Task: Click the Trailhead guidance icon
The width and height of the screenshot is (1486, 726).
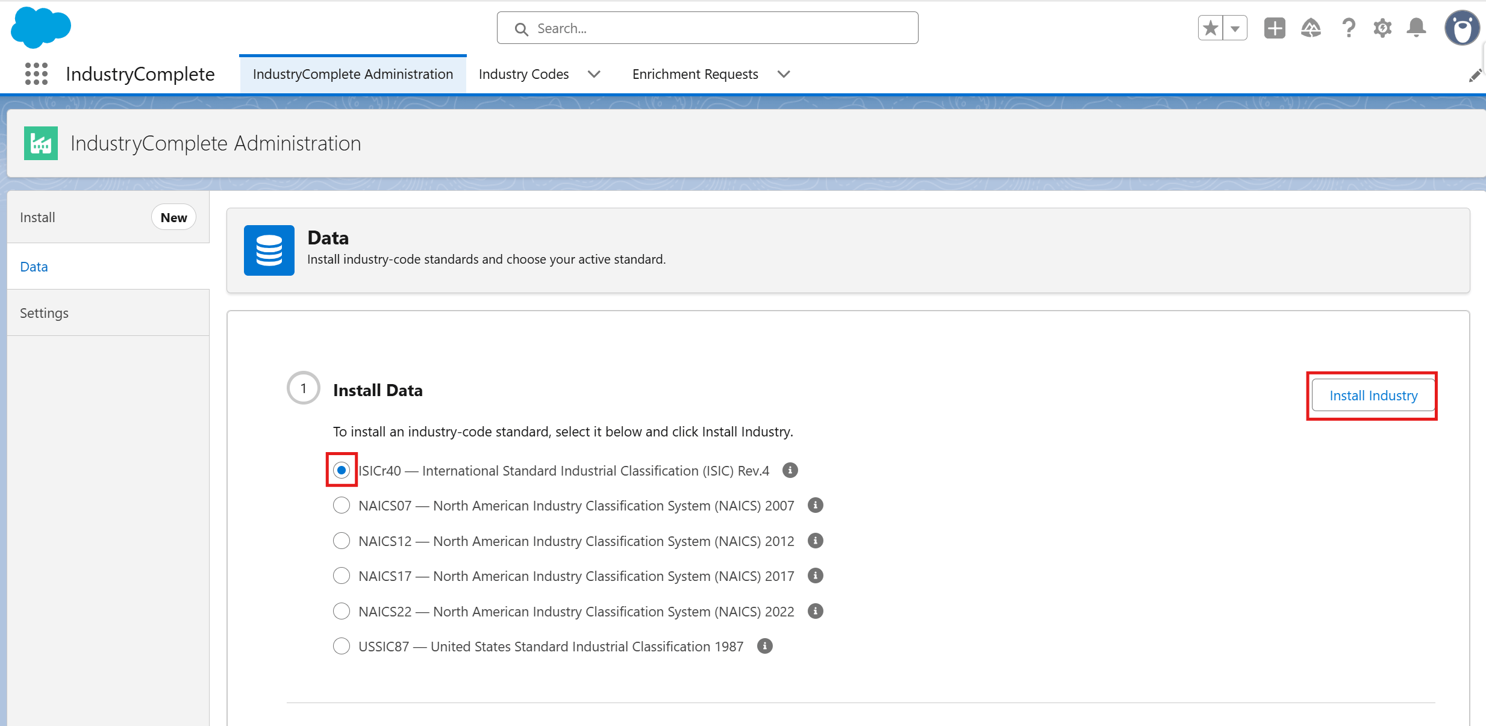Action: pos(1311,28)
